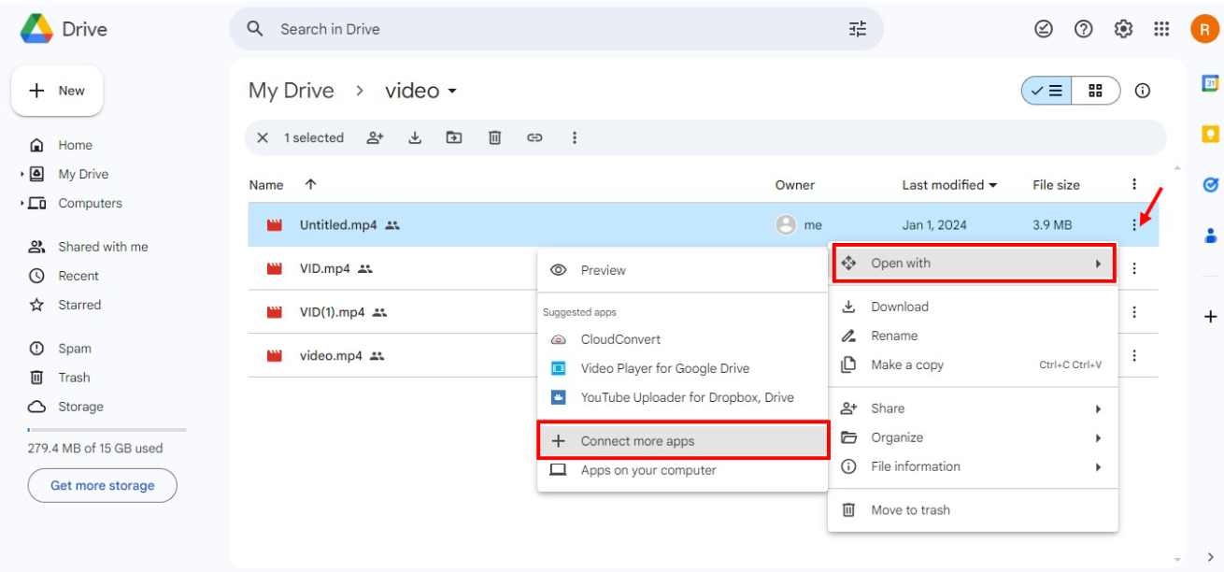
Task: Open more actions for VID(1).mp4 row
Action: tap(1134, 312)
